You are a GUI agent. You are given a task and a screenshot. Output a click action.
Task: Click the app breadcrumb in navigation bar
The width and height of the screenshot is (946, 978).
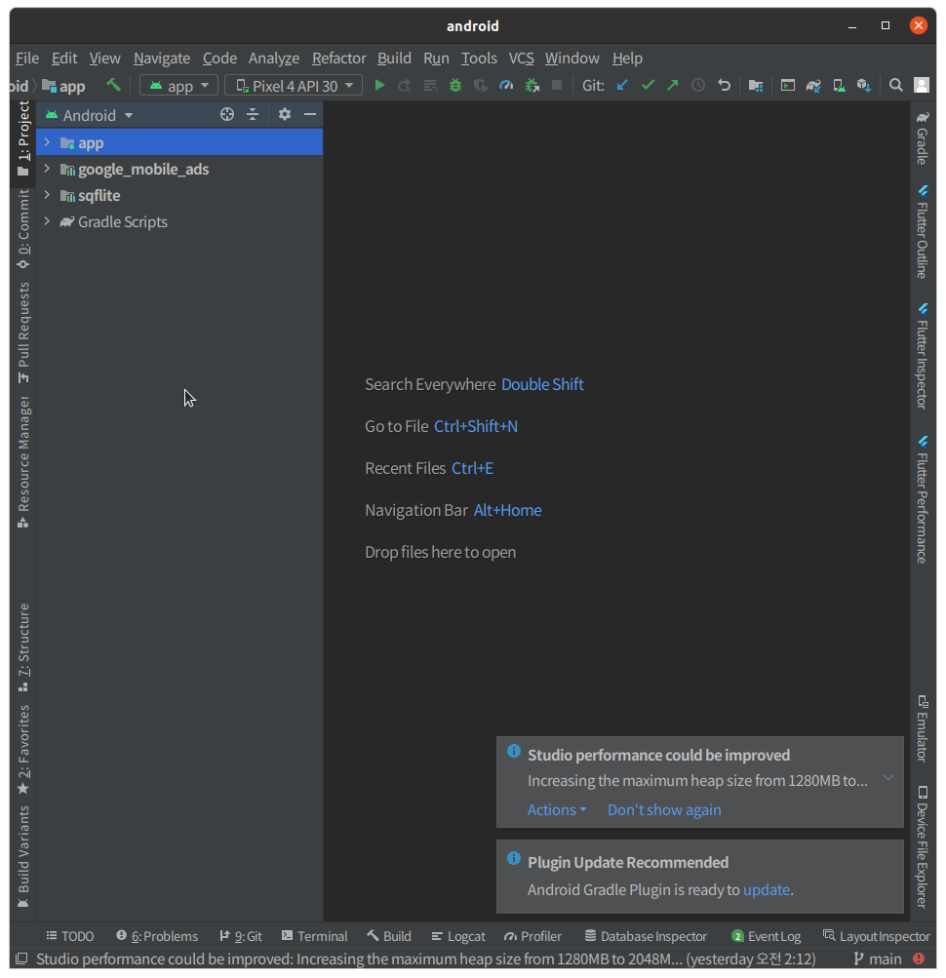click(x=63, y=86)
